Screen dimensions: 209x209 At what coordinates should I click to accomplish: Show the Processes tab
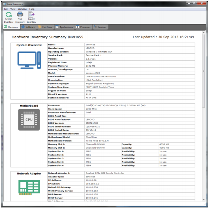[83, 27]
